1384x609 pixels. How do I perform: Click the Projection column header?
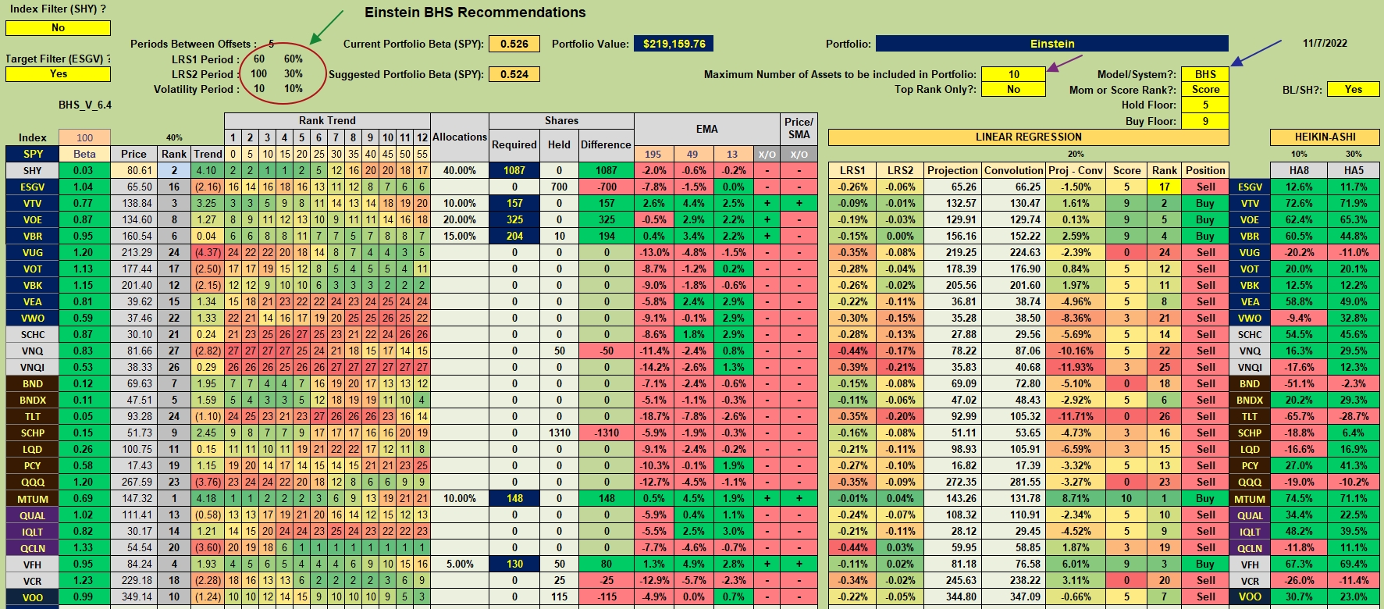click(x=952, y=170)
